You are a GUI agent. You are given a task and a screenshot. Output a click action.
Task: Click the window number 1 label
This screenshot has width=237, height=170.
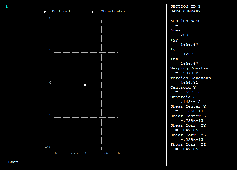6,6
